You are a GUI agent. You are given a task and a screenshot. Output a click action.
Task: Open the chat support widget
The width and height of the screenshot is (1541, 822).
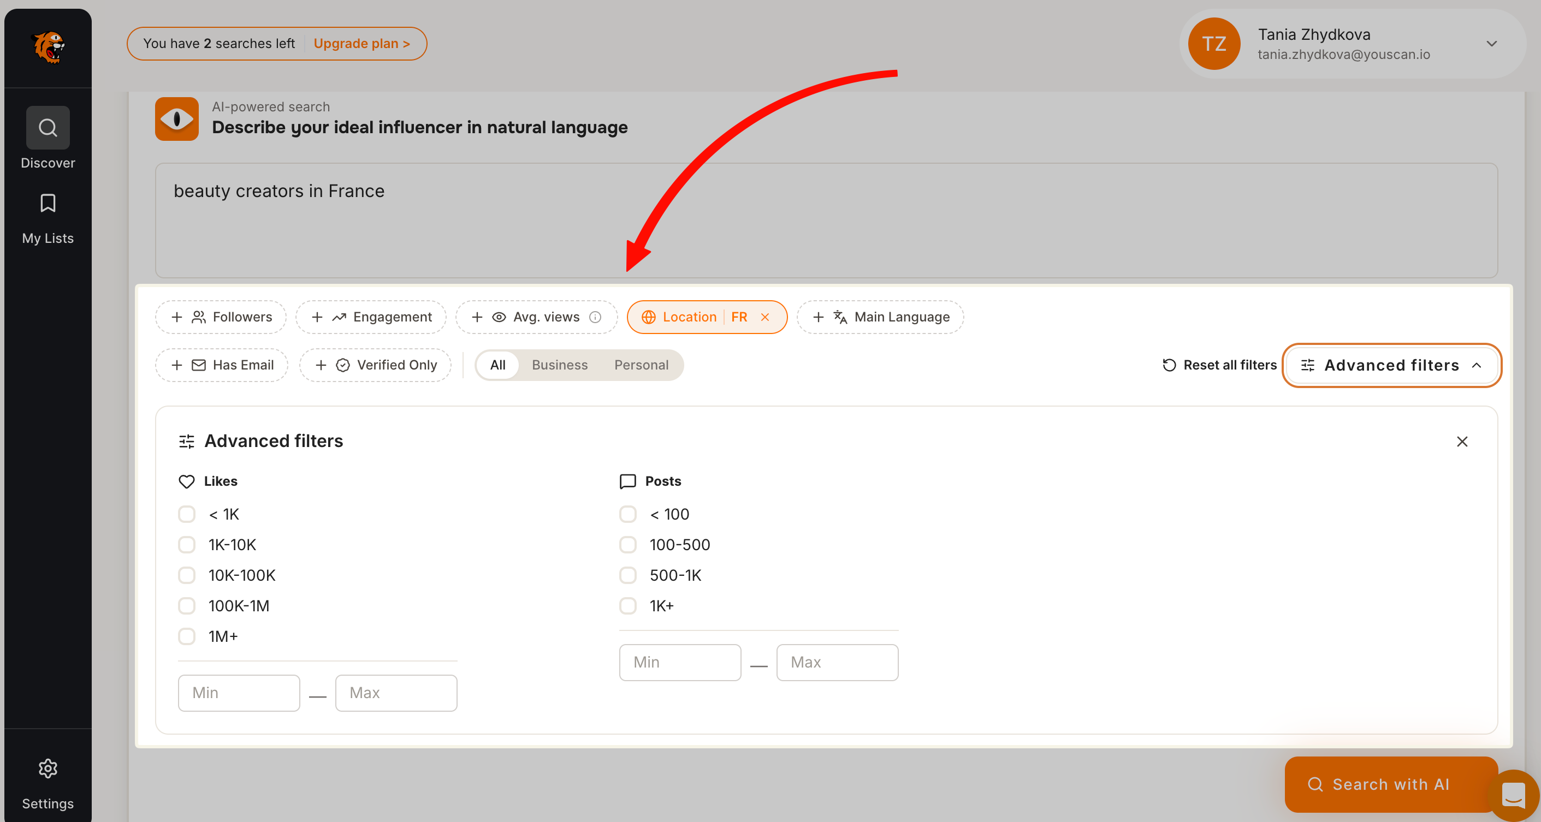tap(1514, 795)
